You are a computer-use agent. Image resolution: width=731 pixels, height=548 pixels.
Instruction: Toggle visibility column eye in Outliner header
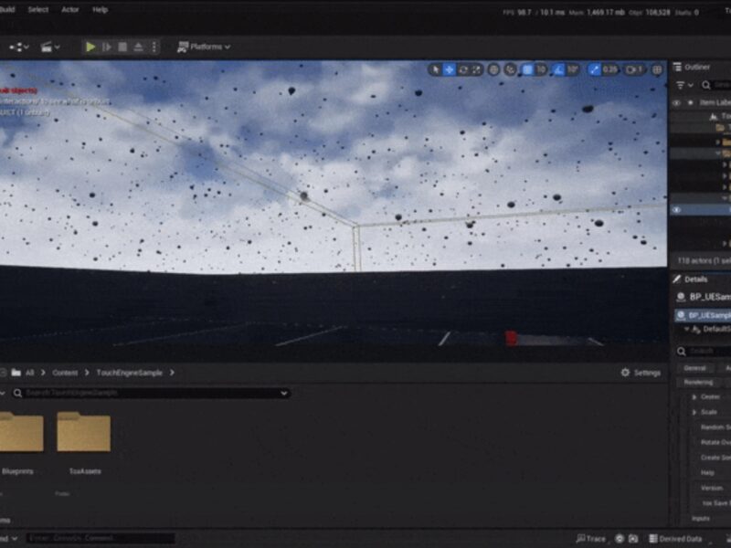(676, 102)
